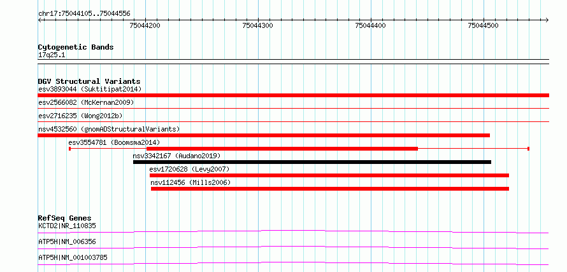This screenshot has height=272, width=567.
Task: Click the chr17:75044105..75044556 region label
Action: click(x=84, y=14)
